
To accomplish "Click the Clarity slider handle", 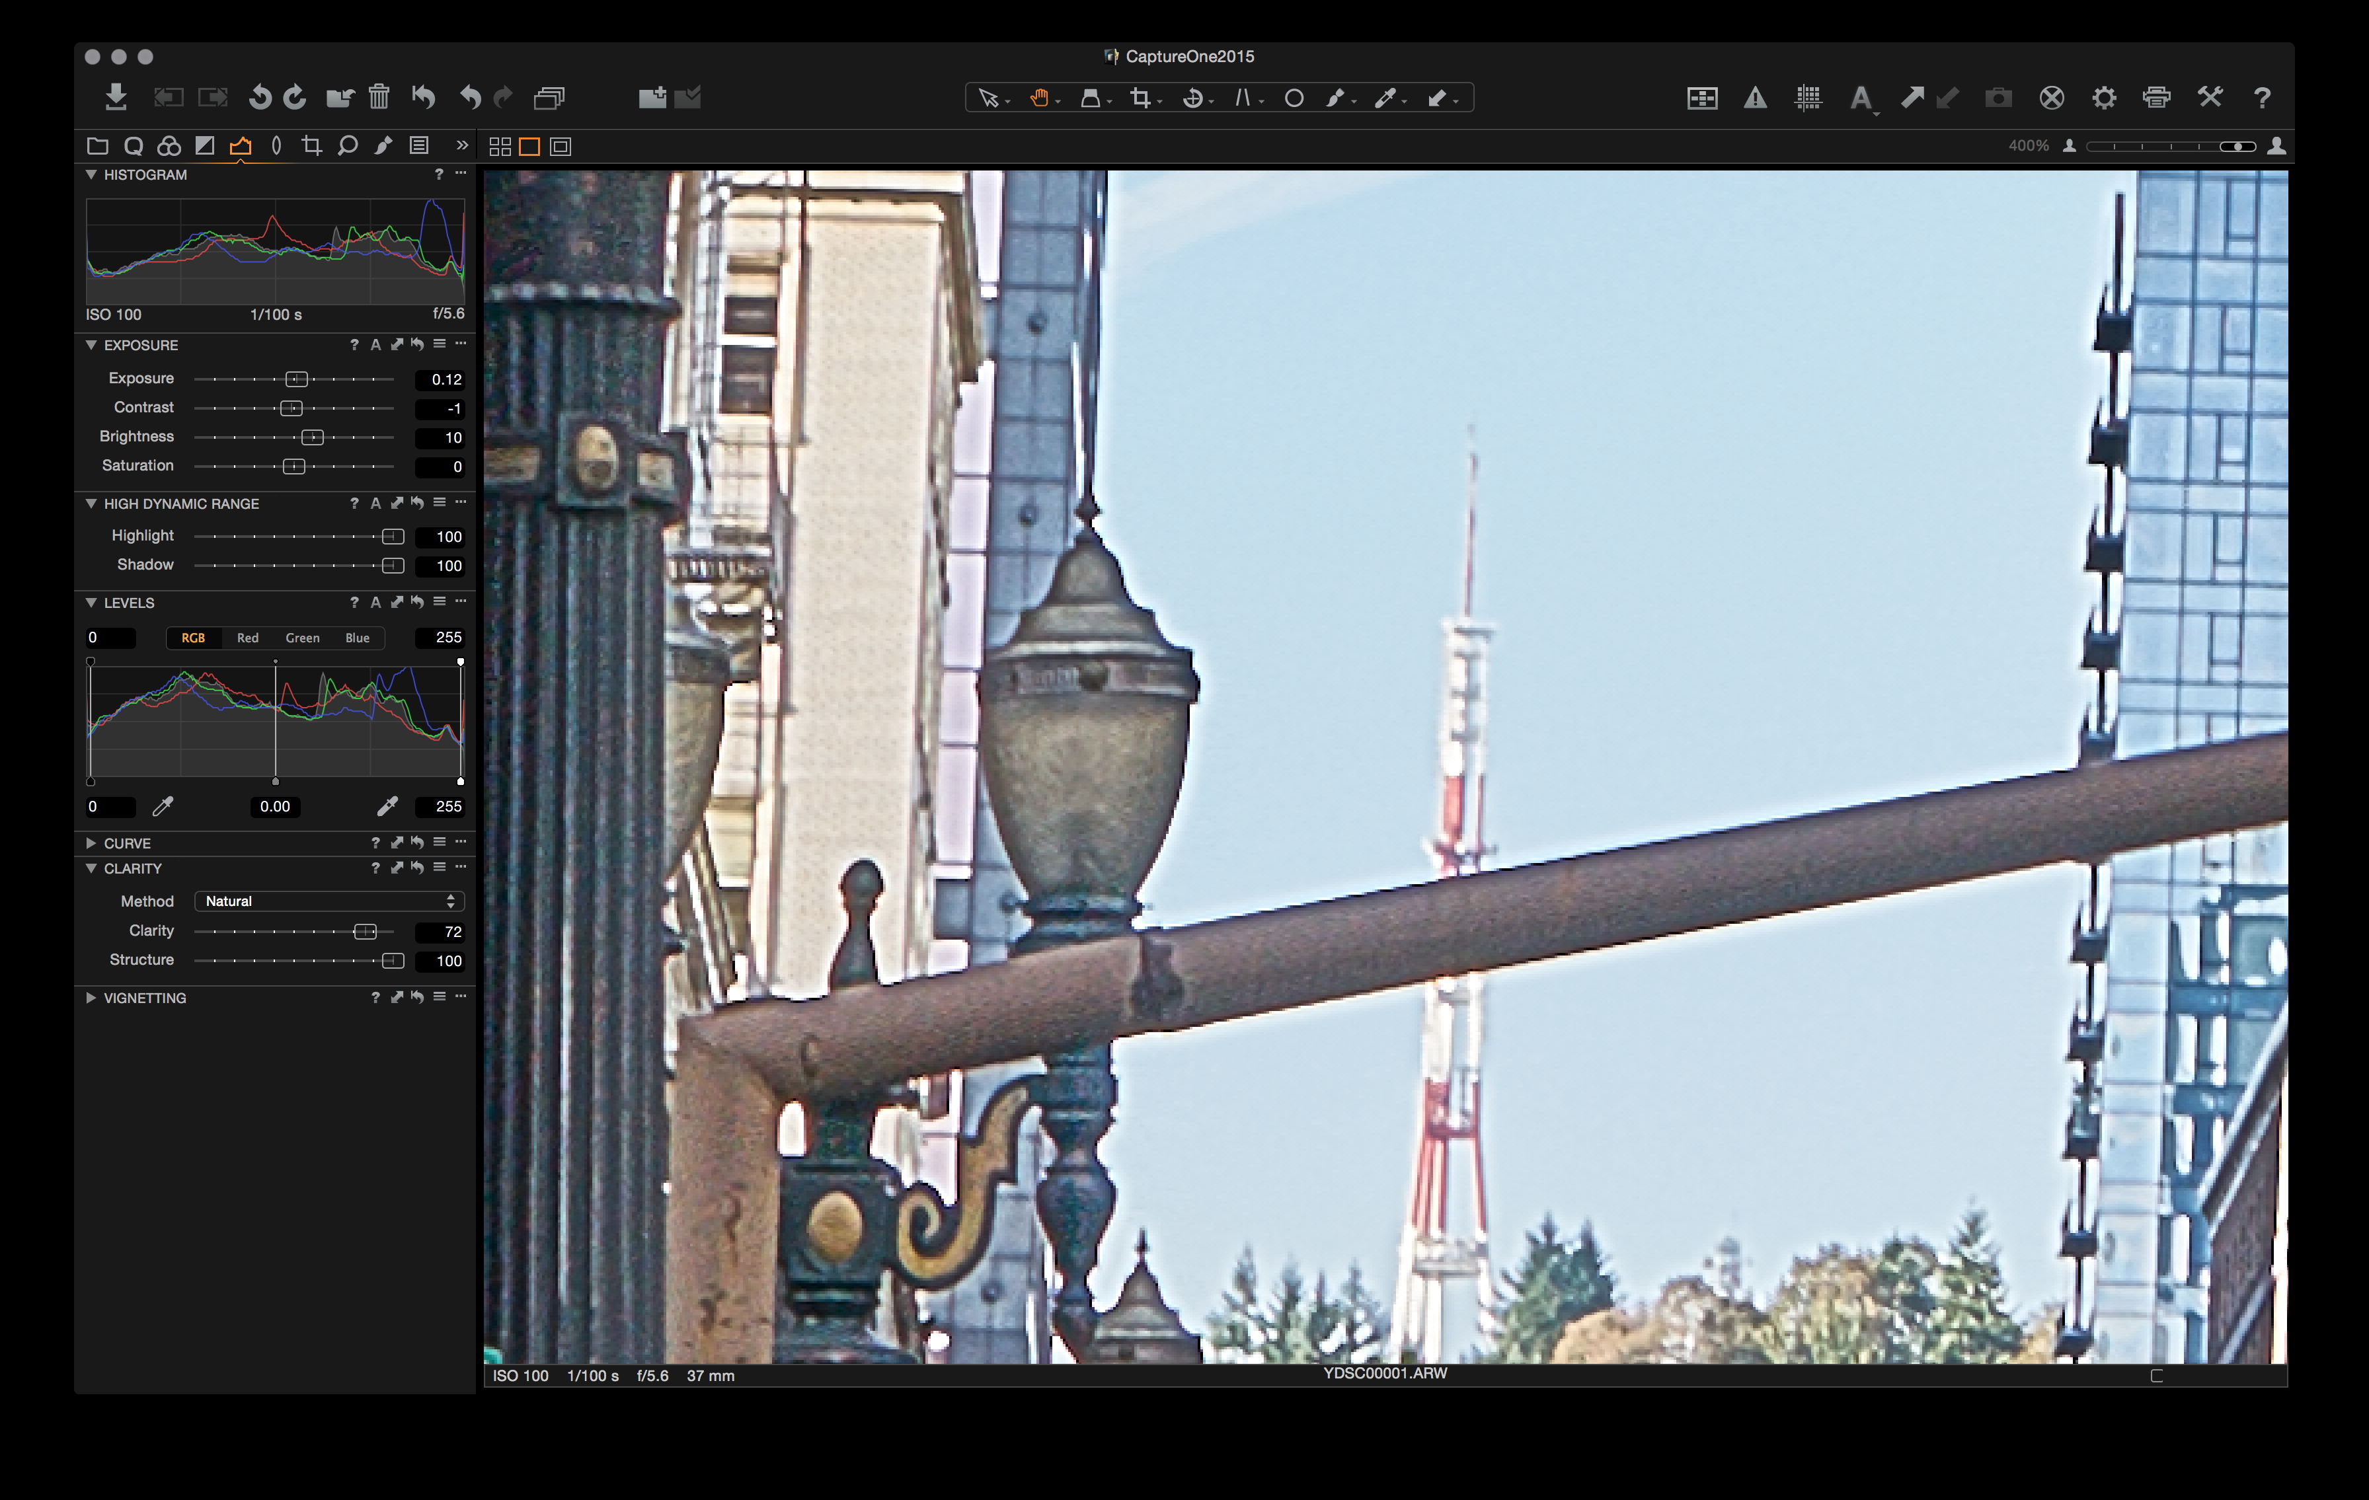I will 364,932.
